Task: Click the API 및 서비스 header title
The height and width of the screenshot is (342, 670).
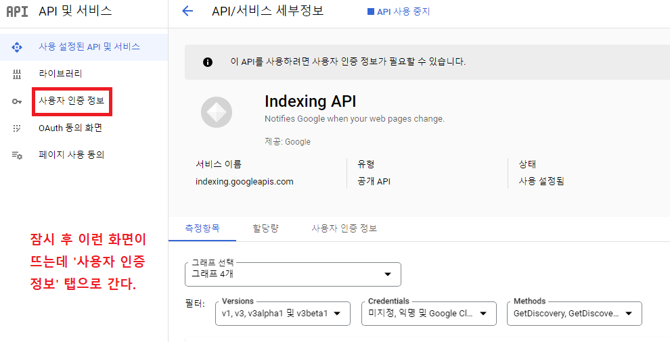Action: click(x=75, y=11)
